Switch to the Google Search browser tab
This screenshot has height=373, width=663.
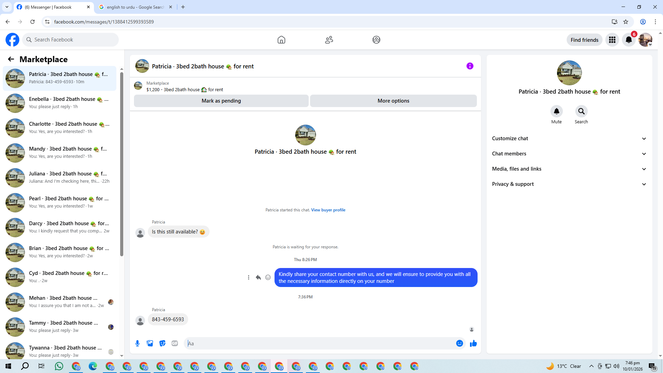click(135, 7)
